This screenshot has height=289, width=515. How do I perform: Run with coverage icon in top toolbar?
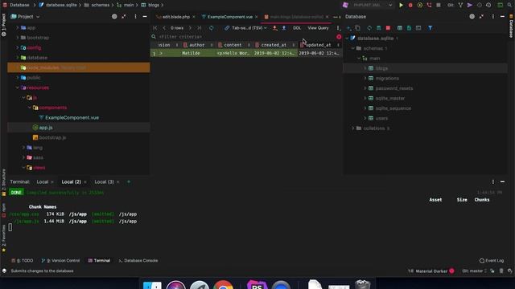click(x=420, y=6)
